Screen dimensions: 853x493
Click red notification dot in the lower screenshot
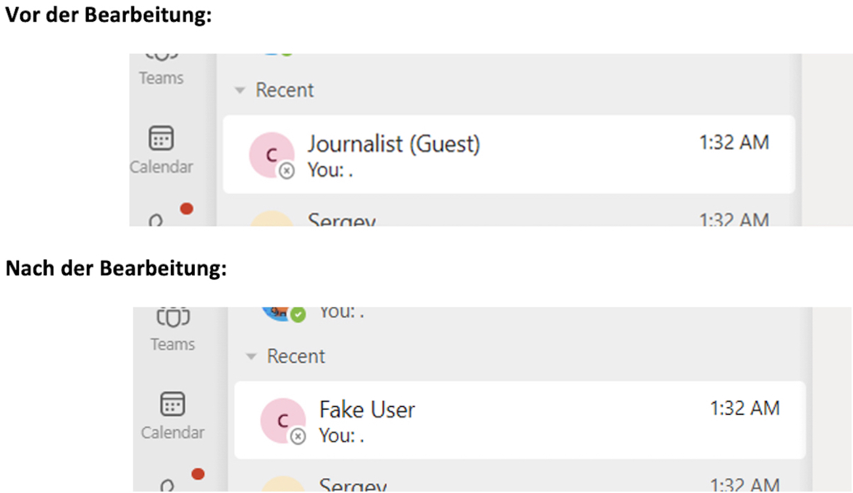(197, 474)
